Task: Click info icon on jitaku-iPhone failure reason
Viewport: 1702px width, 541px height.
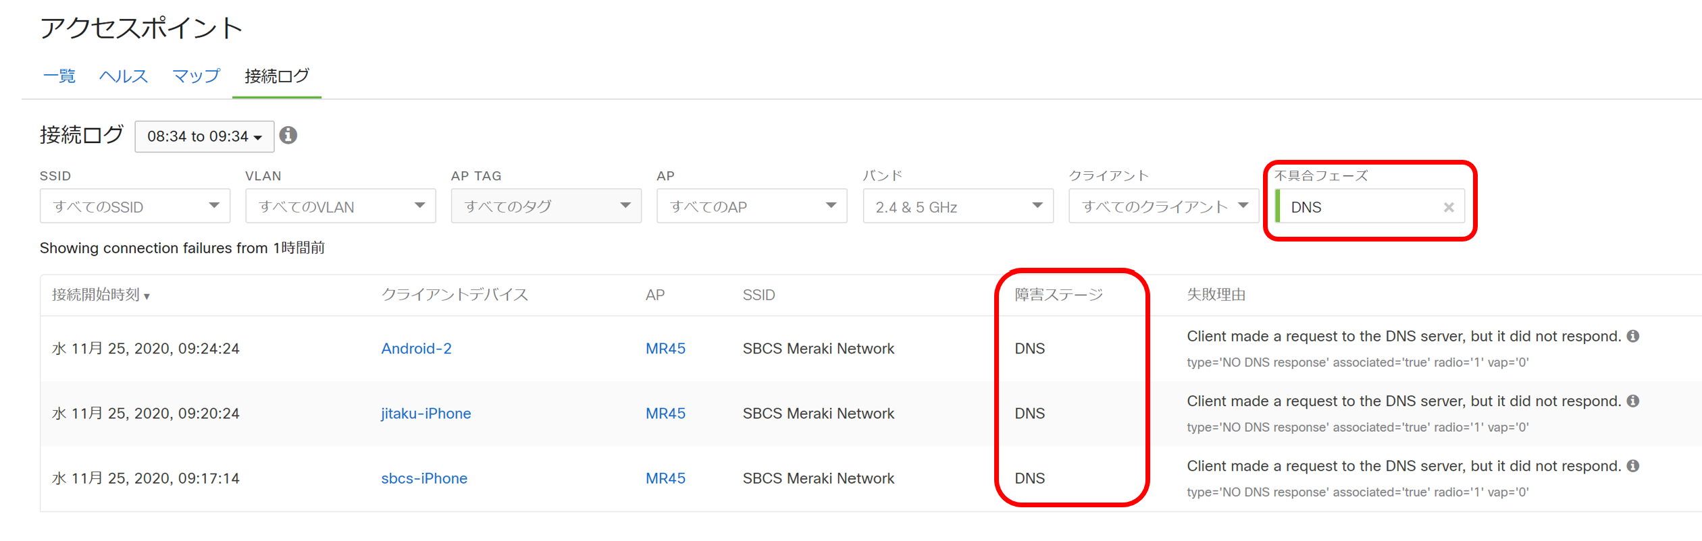Action: (1633, 401)
